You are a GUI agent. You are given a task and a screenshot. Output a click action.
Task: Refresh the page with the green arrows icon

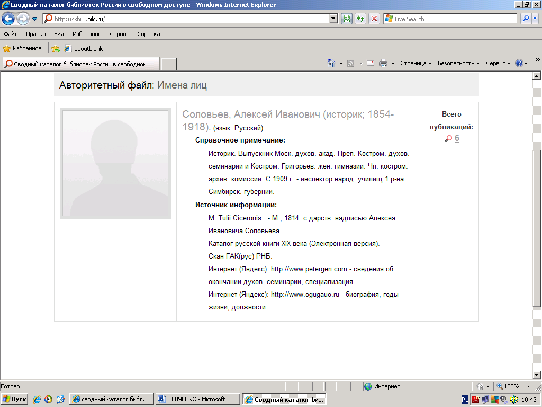click(360, 19)
